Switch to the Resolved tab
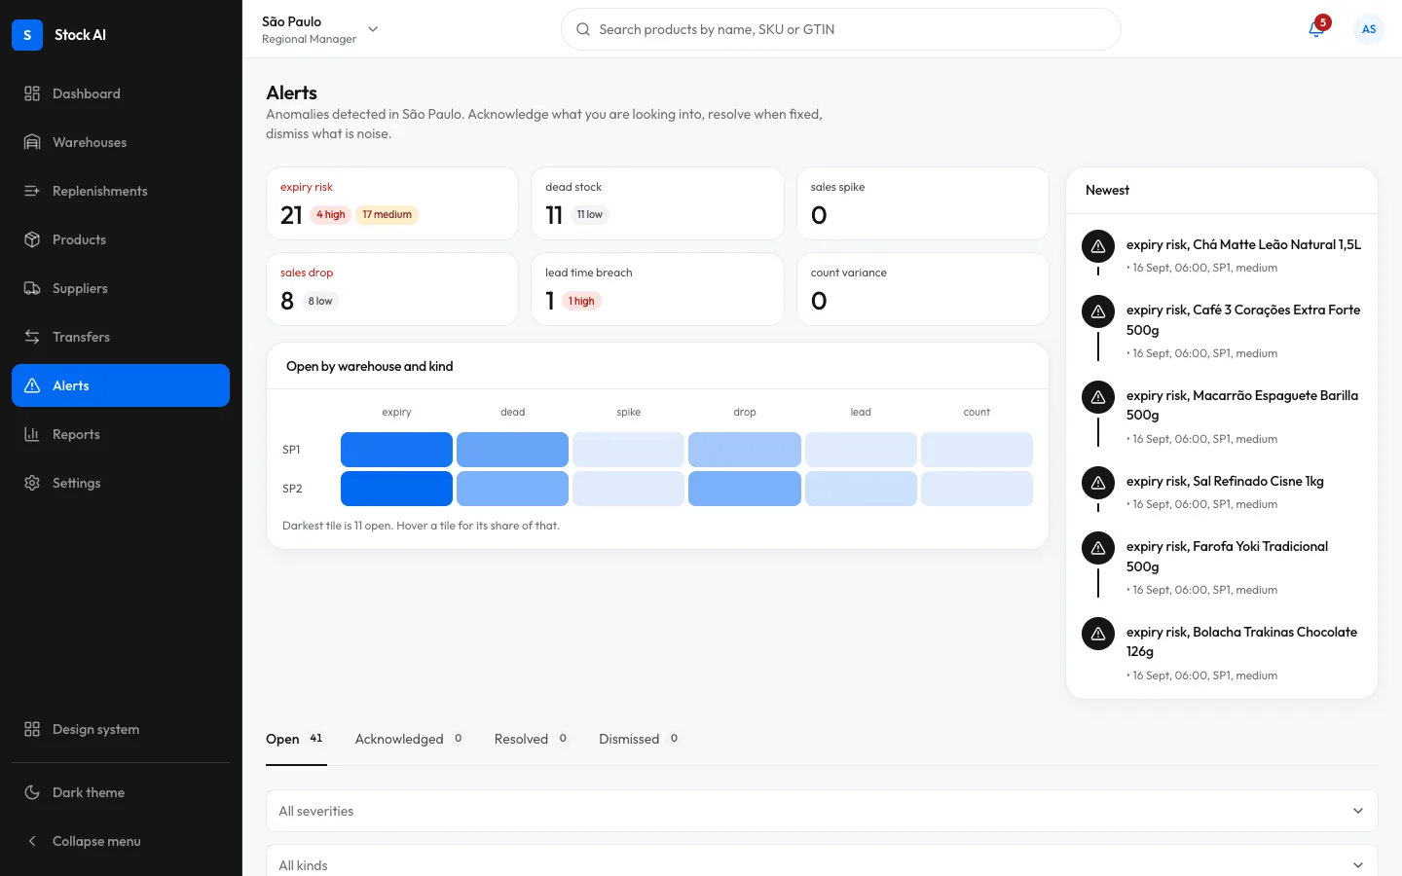The image size is (1402, 876). click(532, 739)
